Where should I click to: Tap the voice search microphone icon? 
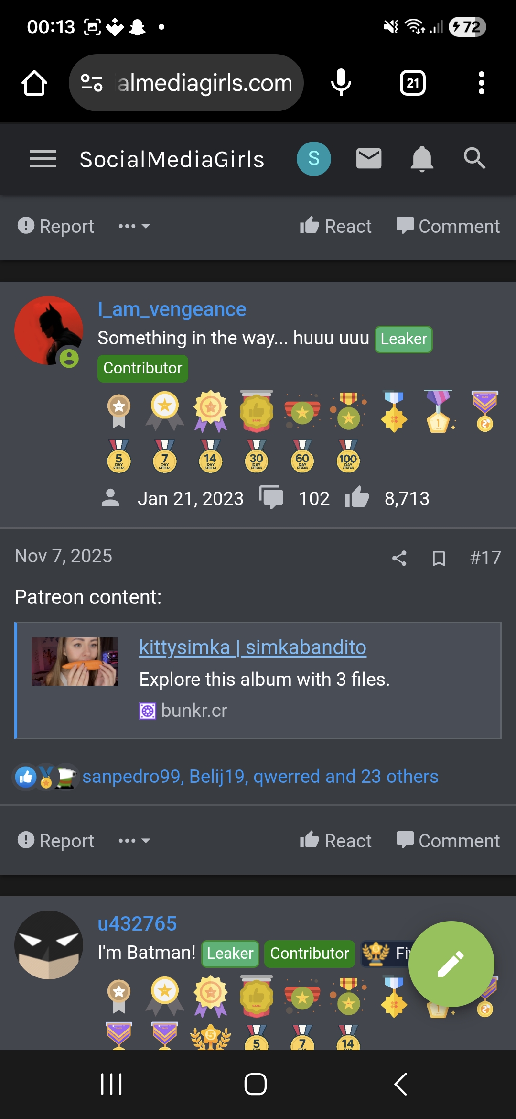341,83
